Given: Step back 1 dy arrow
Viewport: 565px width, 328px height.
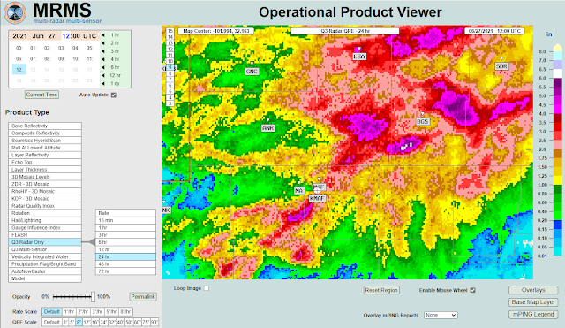Looking at the screenshot, I should tap(103, 84).
